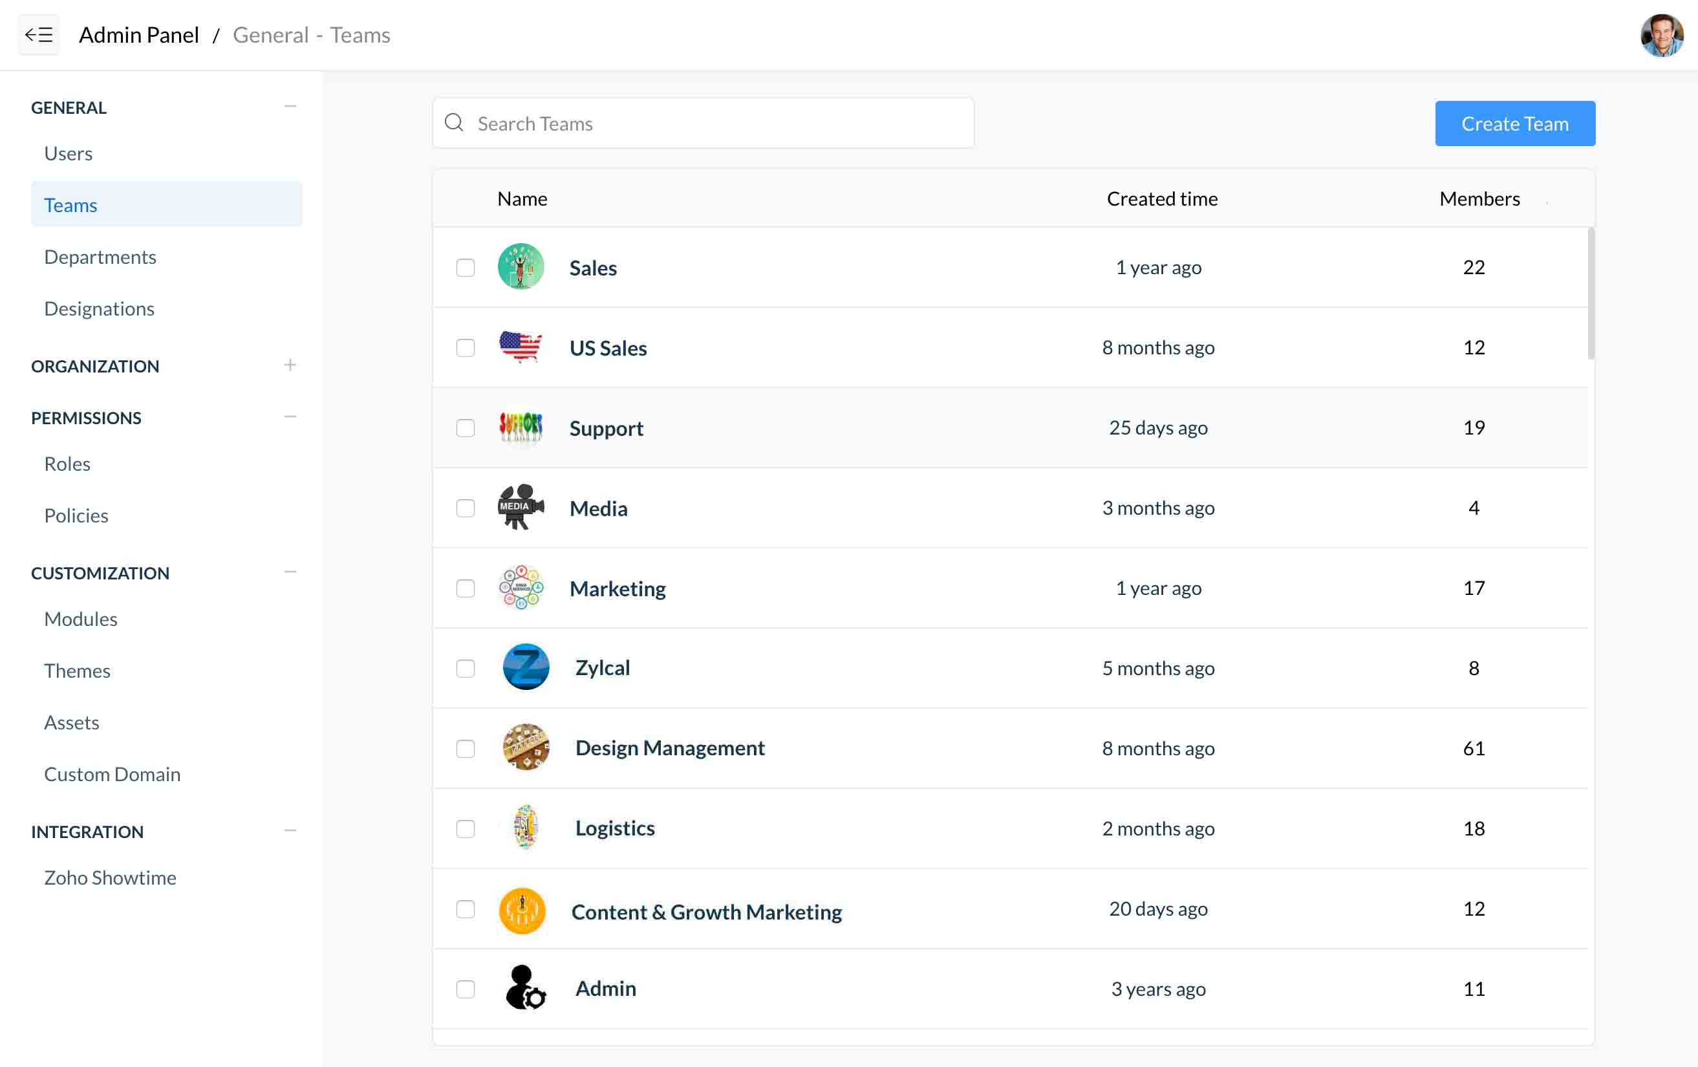Click the Media team camera icon
This screenshot has width=1698, height=1067.
coord(521,507)
